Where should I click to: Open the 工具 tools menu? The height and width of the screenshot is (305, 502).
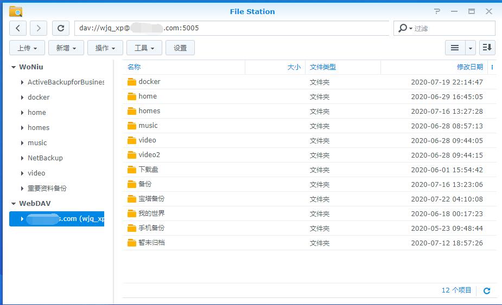[x=144, y=48]
